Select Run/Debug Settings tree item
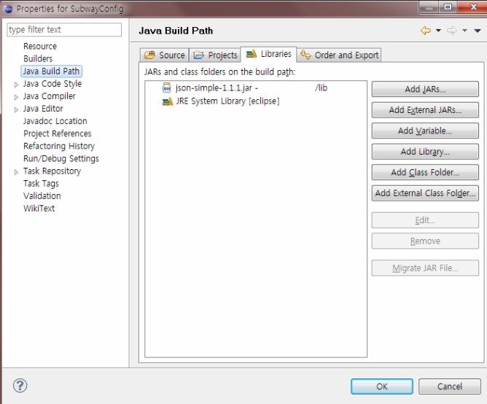 click(61, 158)
